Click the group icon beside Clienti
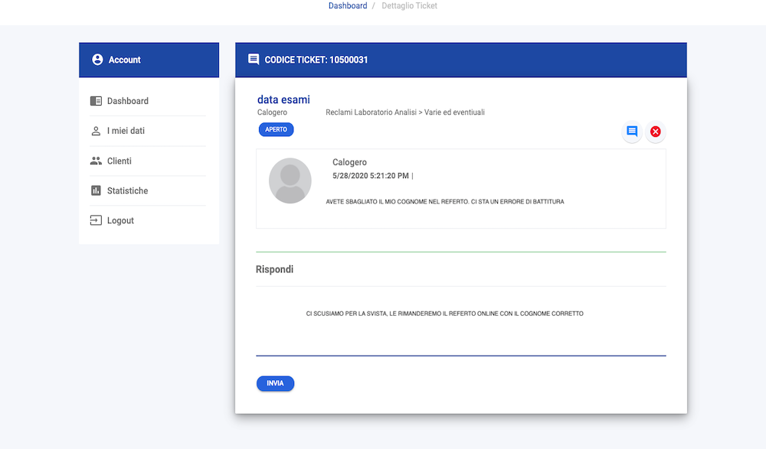This screenshot has height=449, width=766. [96, 161]
